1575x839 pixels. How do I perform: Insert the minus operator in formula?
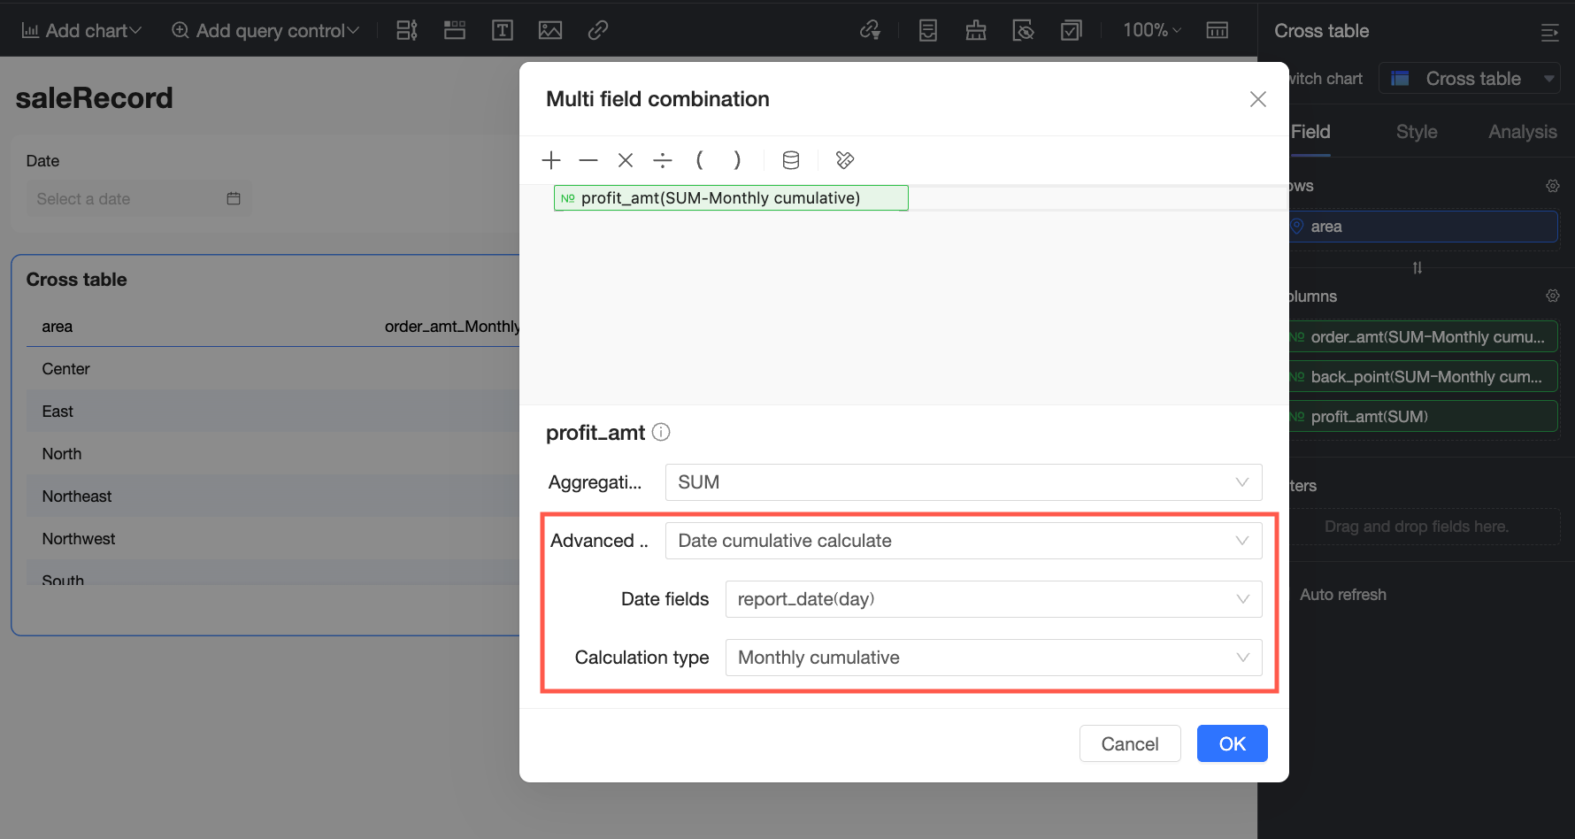pyautogui.click(x=588, y=160)
